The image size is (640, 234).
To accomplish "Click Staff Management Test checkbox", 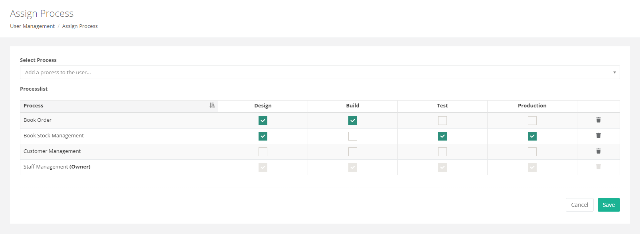I will (x=442, y=167).
